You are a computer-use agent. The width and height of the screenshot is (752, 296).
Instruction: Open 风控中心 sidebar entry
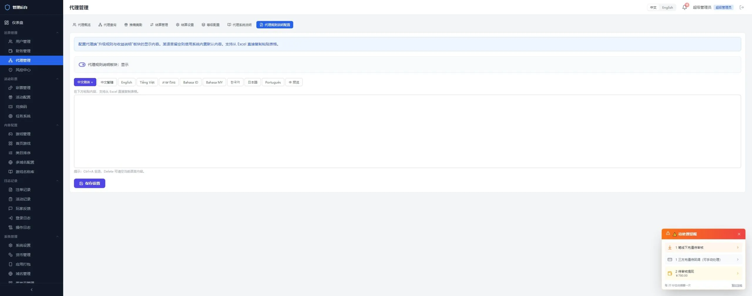[31, 70]
